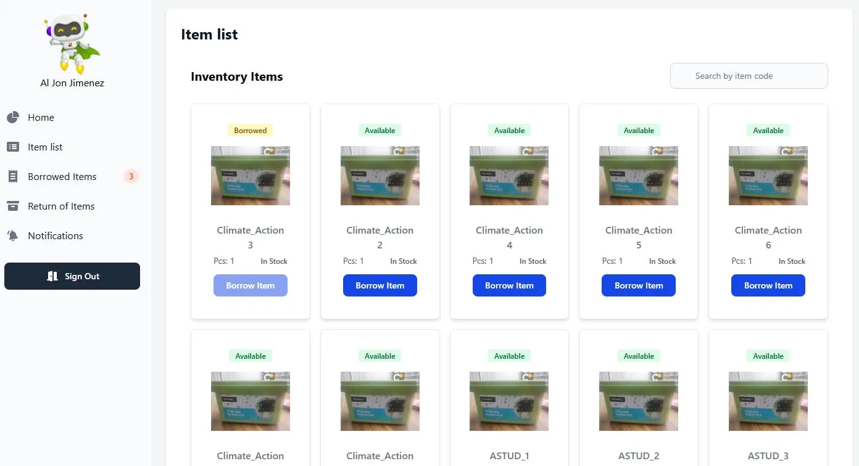The height and width of the screenshot is (466, 859).
Task: Click the Return of Items box icon
Action: [13, 206]
